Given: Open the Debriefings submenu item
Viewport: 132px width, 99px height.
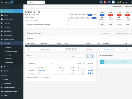Looking at the screenshot, I should tap(8, 55).
